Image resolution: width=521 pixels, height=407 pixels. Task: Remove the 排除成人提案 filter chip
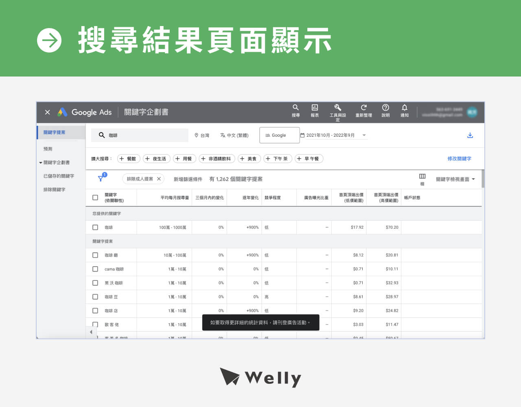point(158,178)
